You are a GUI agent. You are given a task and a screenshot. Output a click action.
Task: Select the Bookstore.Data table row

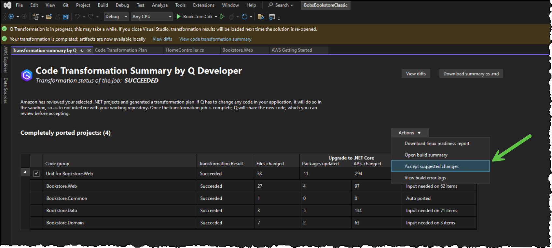pos(253,211)
